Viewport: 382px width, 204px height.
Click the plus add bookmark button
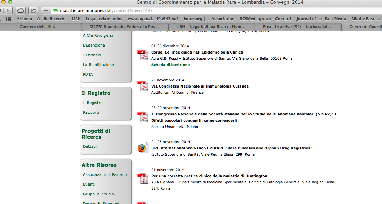[x=46, y=10]
